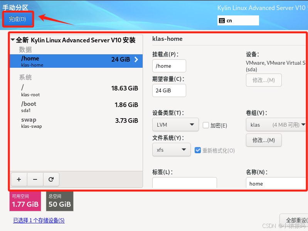Click the cn keyboard layout indicator
Screen dimensions: 308x231
238,20
